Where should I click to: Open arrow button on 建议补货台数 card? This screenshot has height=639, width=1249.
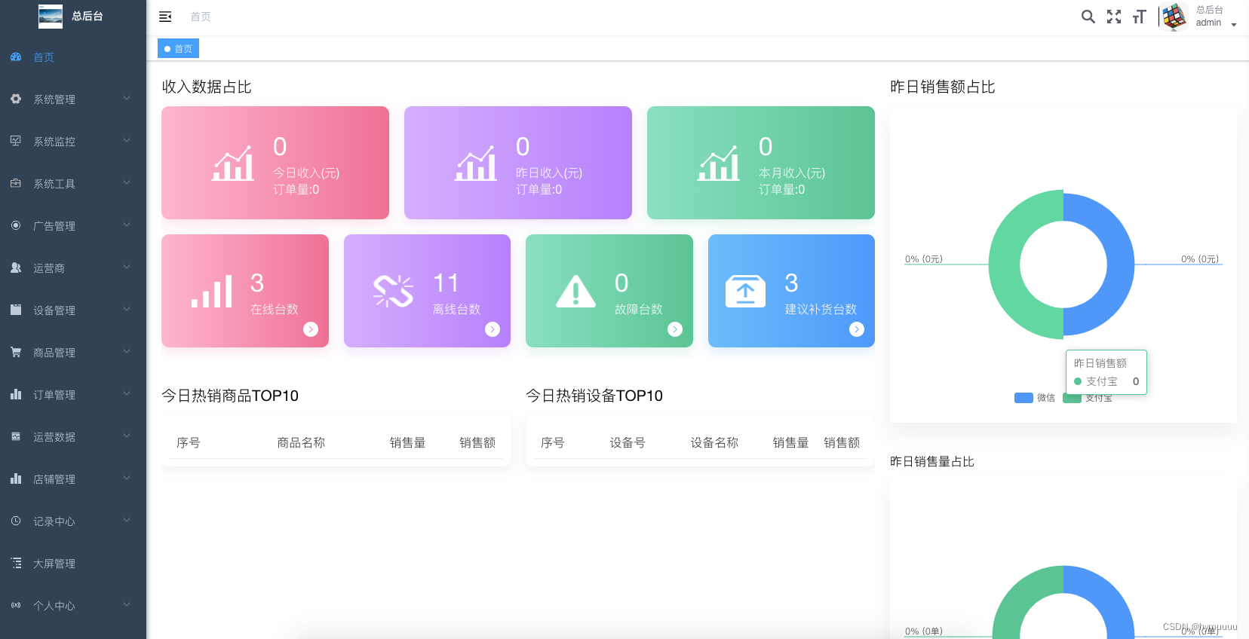[x=857, y=329]
